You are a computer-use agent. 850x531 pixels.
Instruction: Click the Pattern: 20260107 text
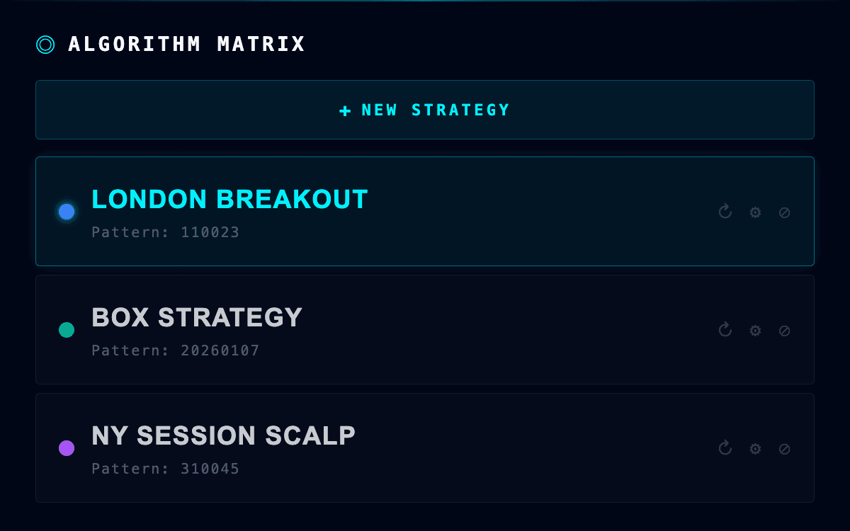click(x=176, y=350)
